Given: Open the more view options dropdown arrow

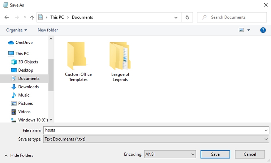Looking at the screenshot, I should (249, 30).
